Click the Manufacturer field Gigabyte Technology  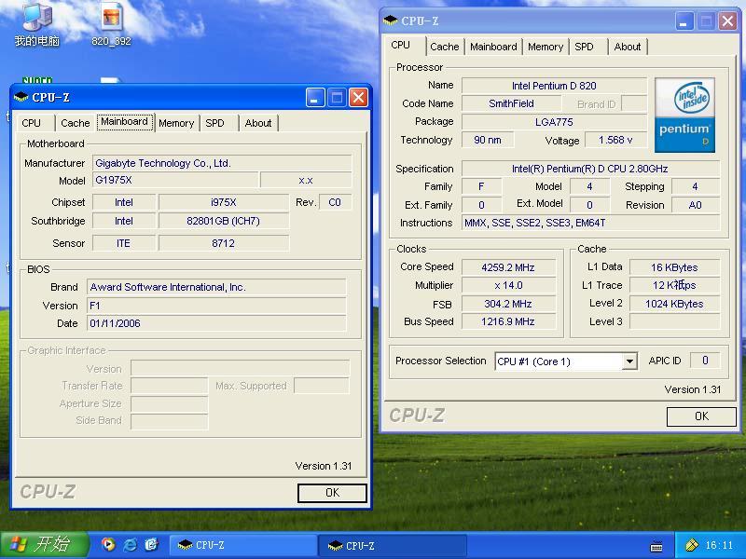(222, 163)
